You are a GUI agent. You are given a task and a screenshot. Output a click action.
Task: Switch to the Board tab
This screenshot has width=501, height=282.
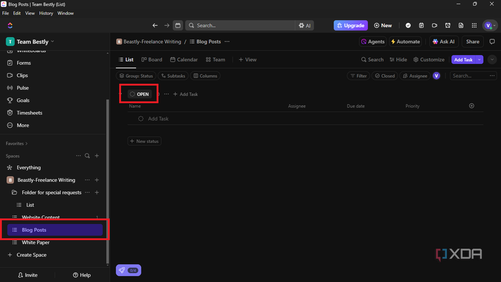click(x=152, y=60)
